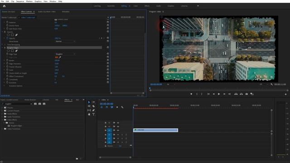
Task: Select the Hand tool
Action: (x=89, y=114)
